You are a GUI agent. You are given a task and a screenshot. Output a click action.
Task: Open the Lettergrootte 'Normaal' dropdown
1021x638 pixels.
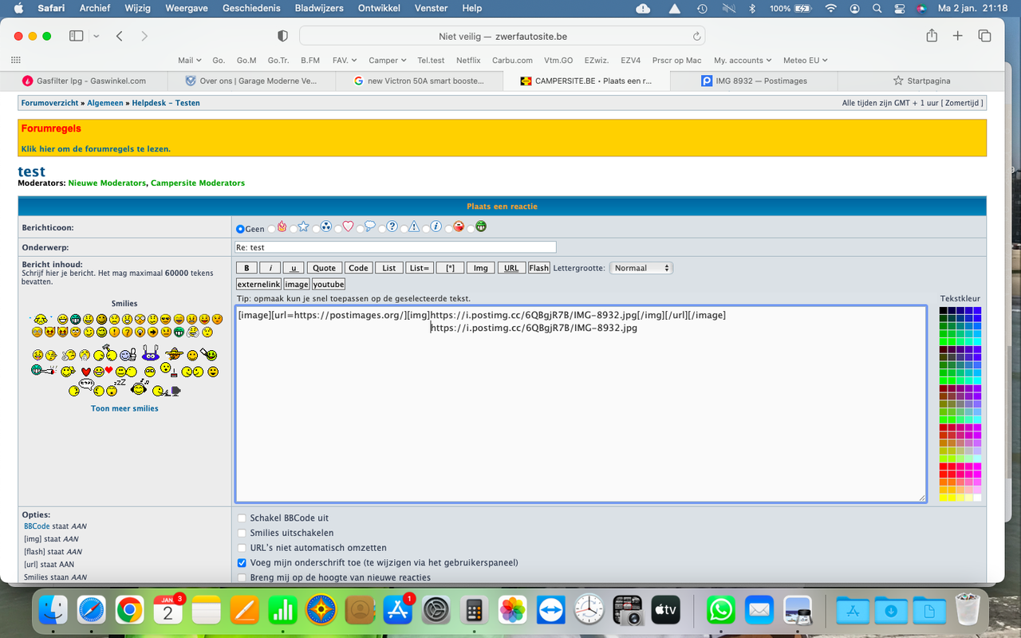641,268
